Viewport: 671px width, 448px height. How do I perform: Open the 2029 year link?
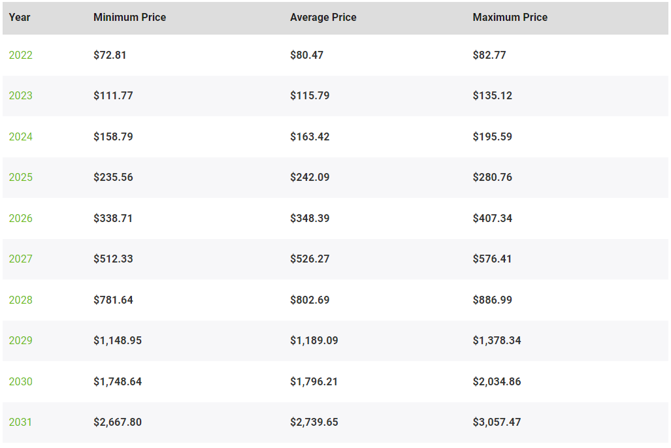click(x=20, y=341)
